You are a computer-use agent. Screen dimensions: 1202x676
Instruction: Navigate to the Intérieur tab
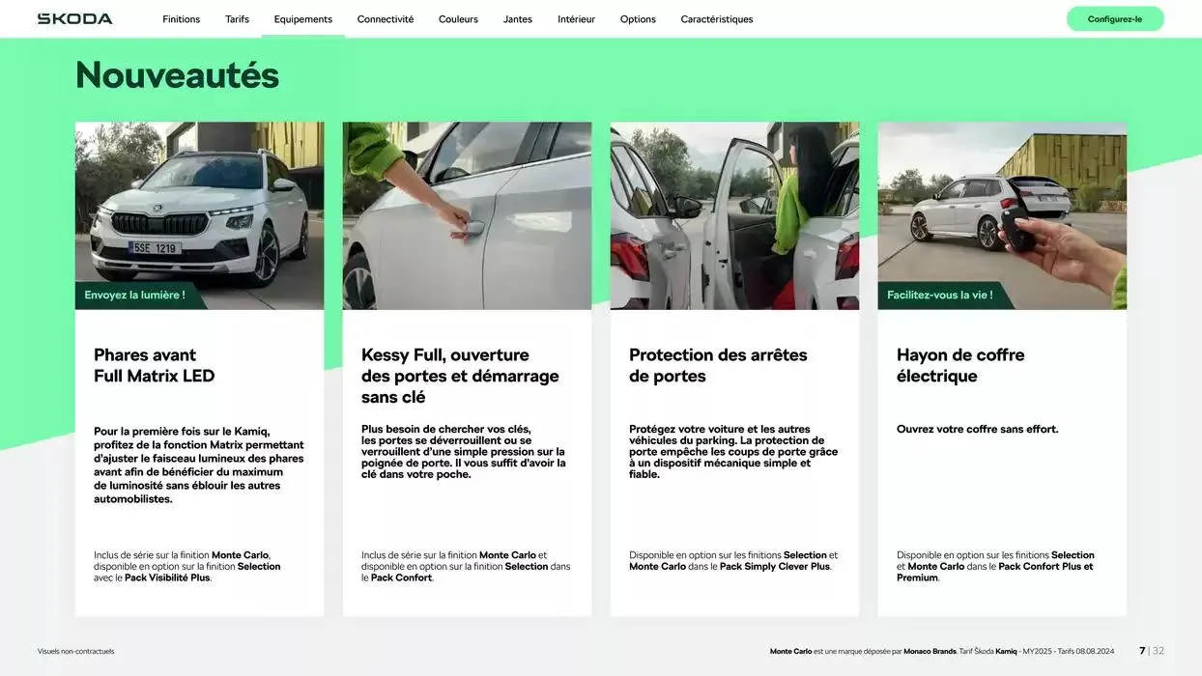[576, 19]
